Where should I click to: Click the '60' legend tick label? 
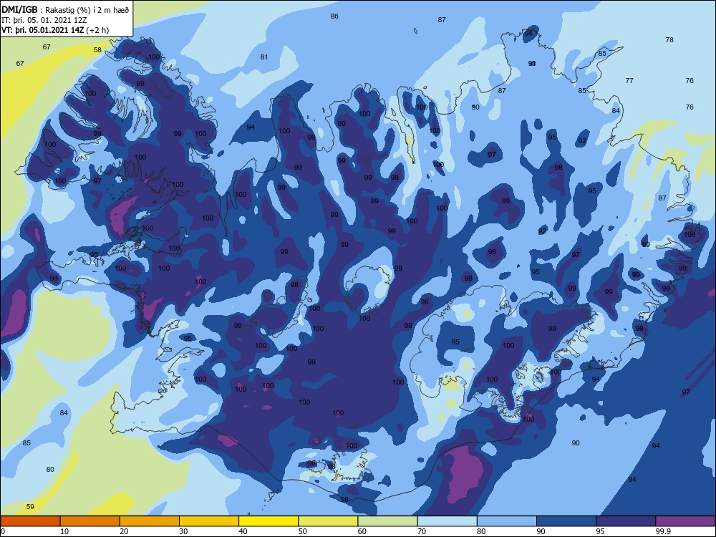(362, 531)
